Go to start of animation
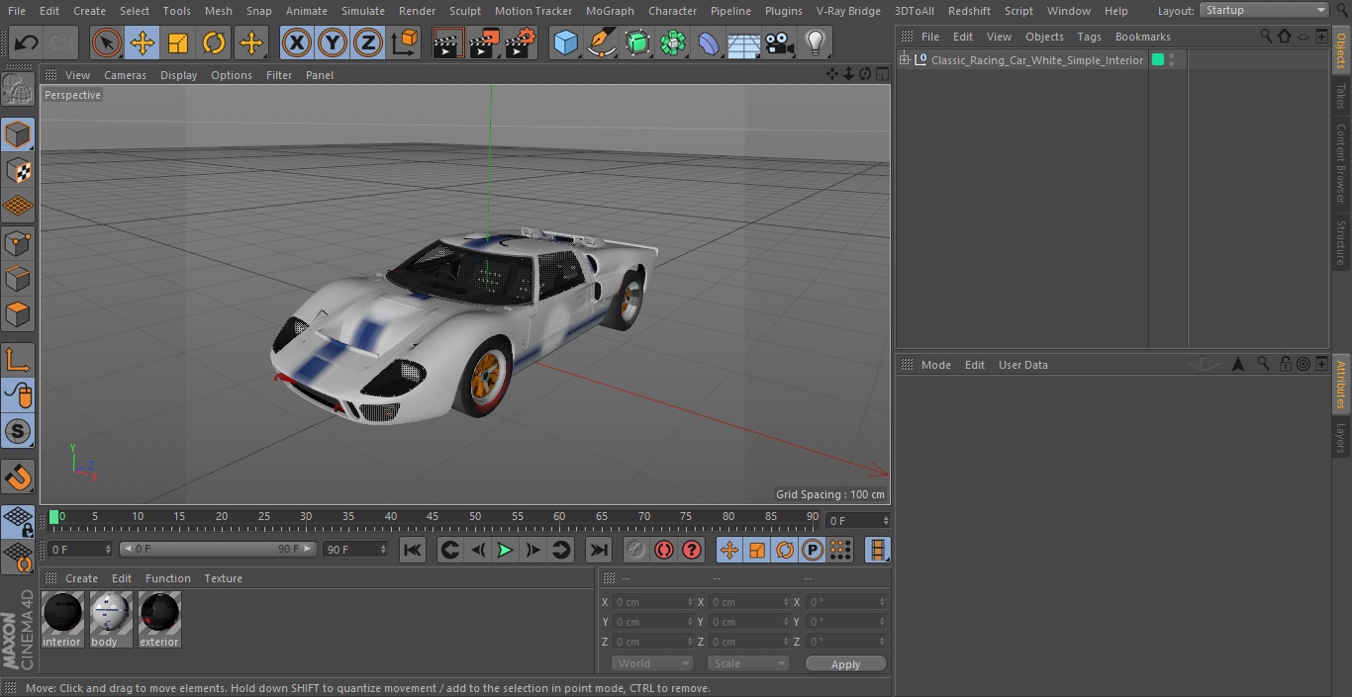The image size is (1352, 697). tap(413, 550)
